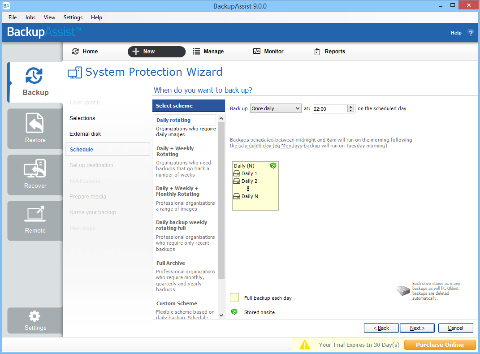Click the BA application icon in title bar

pos(6,6)
